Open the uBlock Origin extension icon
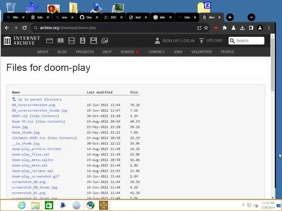 click(x=216, y=28)
